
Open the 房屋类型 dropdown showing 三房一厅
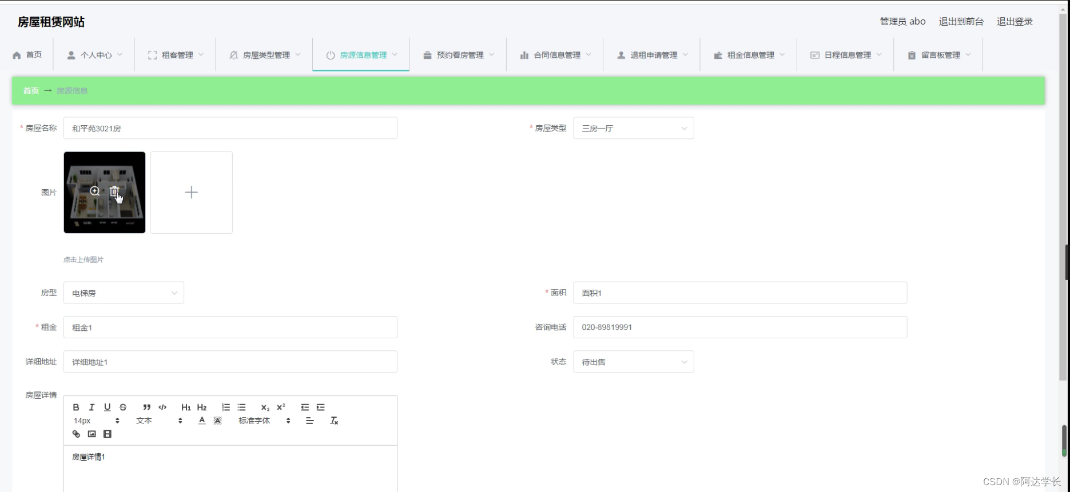[634, 128]
